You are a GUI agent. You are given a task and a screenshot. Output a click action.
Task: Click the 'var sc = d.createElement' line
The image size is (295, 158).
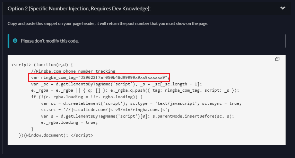(141, 103)
